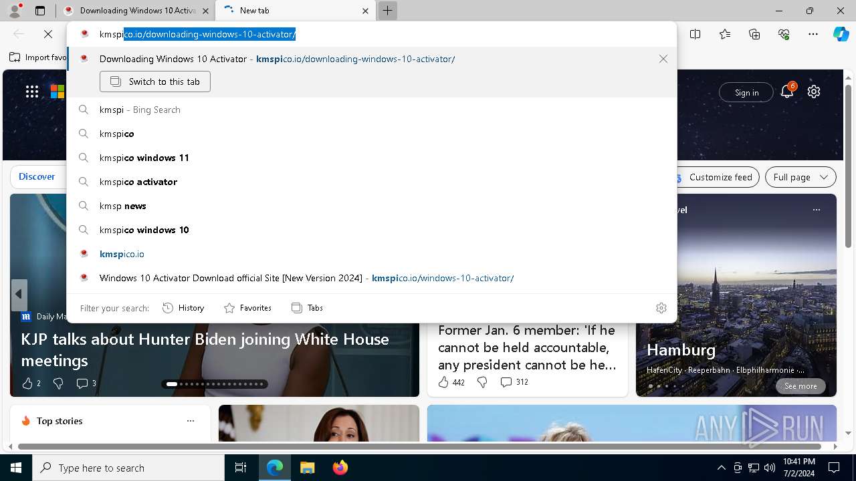Open the KJP talks about Hunter Biden headline

click(205, 349)
